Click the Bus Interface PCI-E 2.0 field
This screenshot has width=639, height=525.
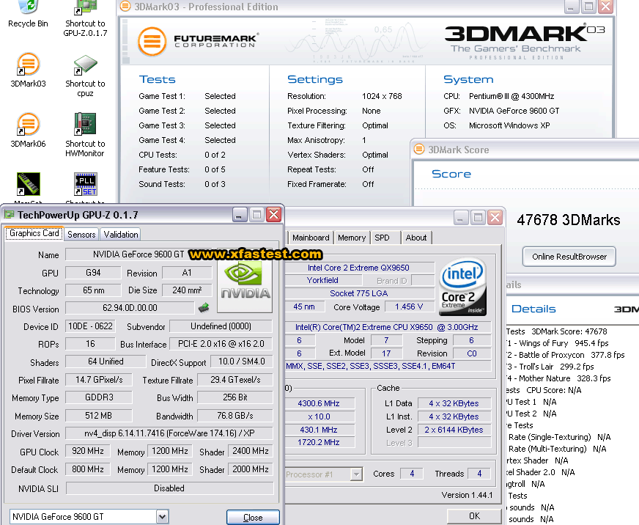tap(221, 344)
